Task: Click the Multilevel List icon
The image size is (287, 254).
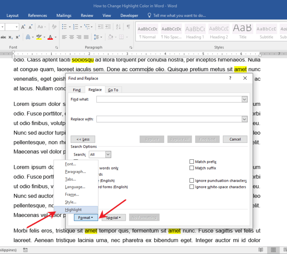Action: 87,27
